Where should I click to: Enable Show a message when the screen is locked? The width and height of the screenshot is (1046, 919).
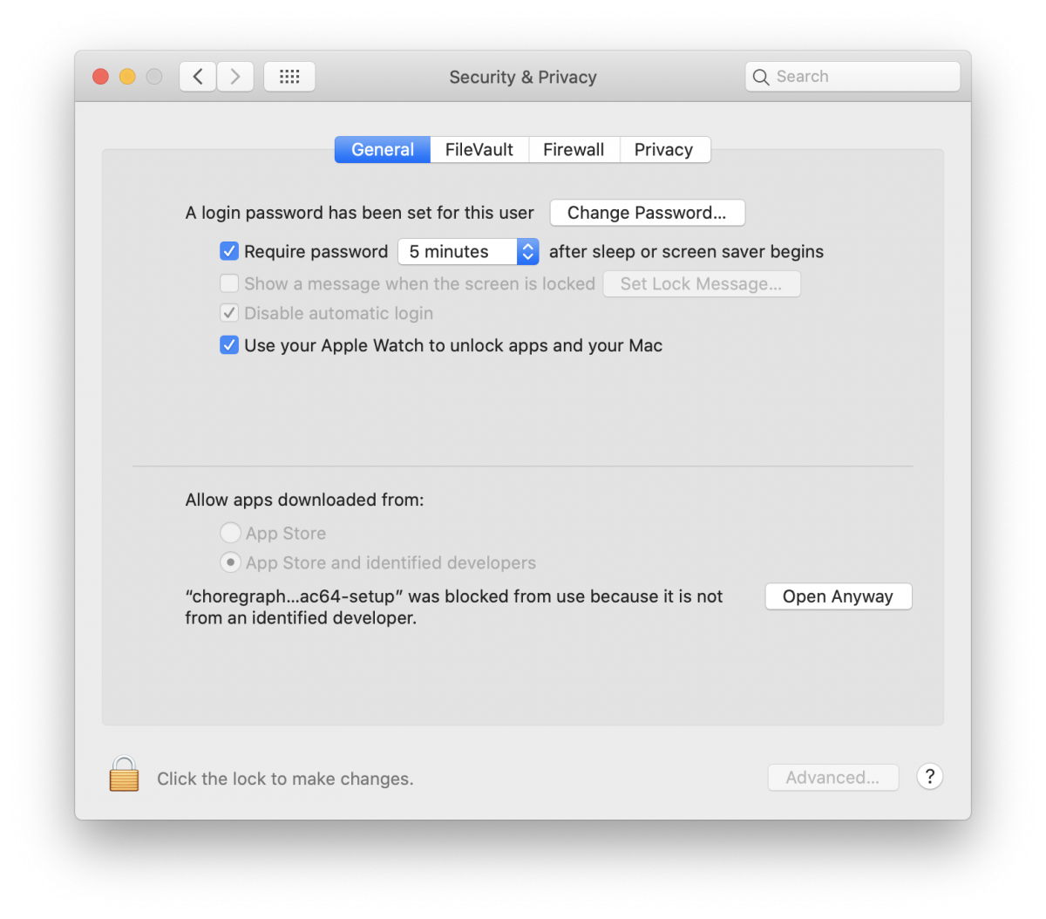(x=228, y=283)
